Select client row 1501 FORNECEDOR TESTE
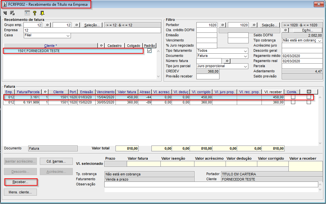 coord(73,51)
